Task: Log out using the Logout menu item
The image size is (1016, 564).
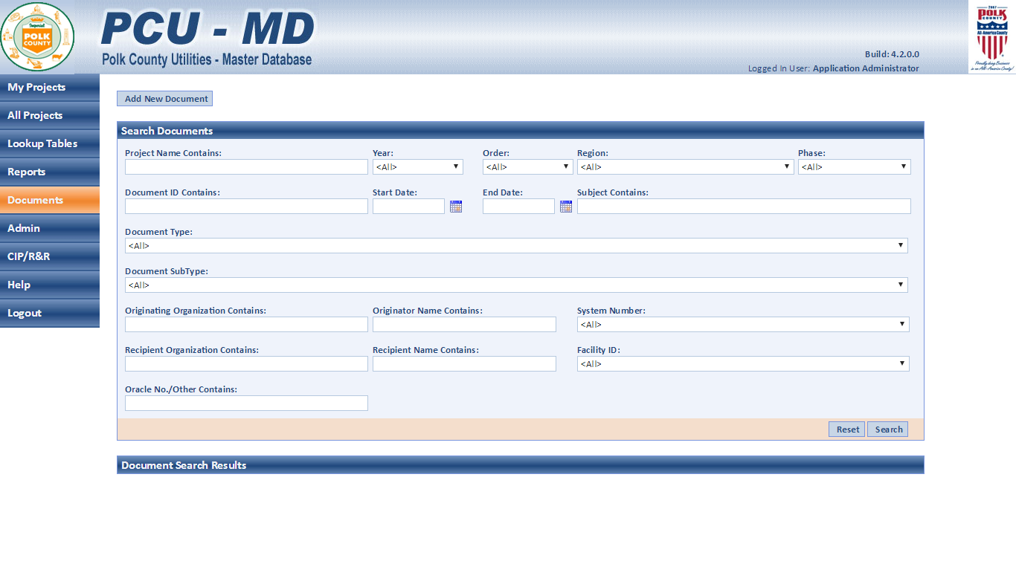Action: pyautogui.click(x=49, y=314)
